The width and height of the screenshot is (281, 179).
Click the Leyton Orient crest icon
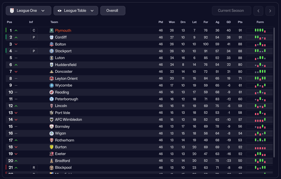click(52, 78)
